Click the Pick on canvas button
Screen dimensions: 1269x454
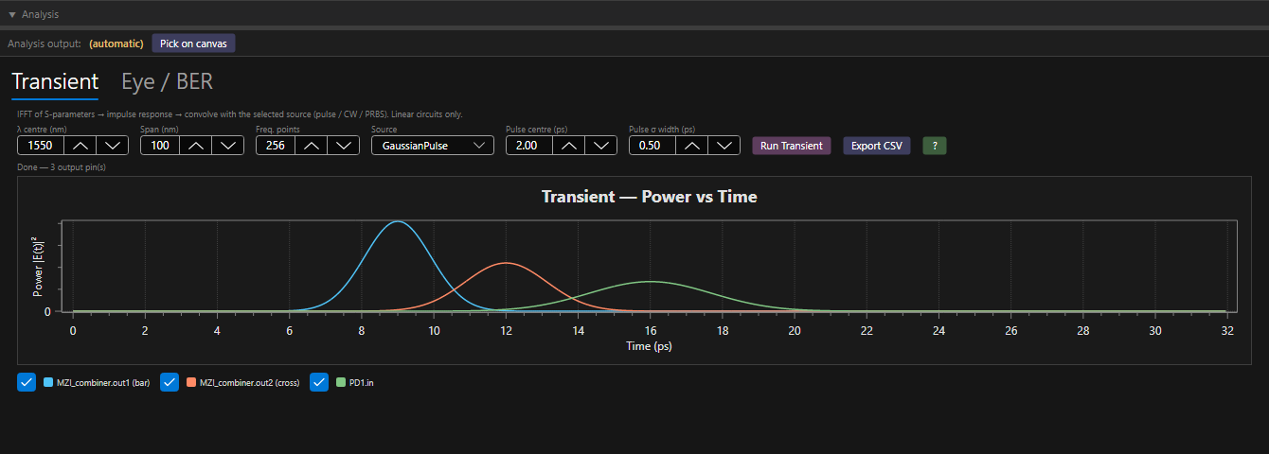click(193, 44)
